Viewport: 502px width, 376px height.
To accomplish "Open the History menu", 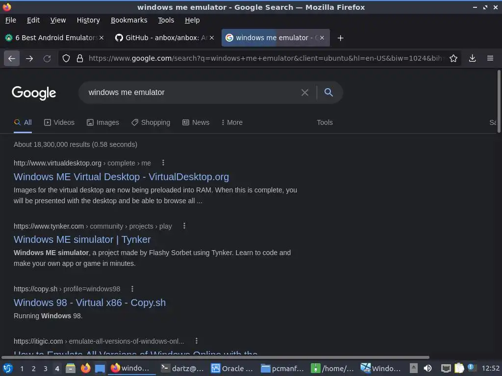I will point(88,20).
